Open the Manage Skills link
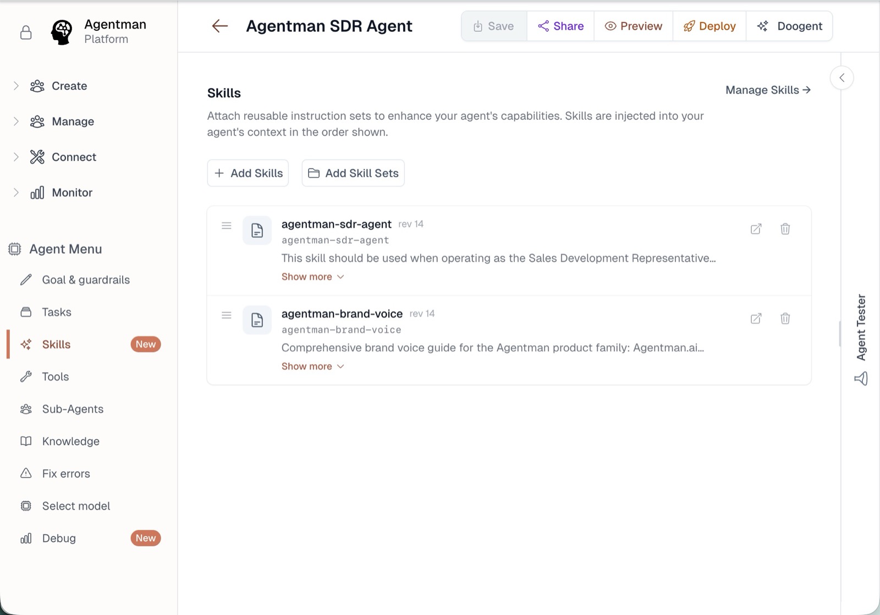Image resolution: width=880 pixels, height=615 pixels. point(768,90)
